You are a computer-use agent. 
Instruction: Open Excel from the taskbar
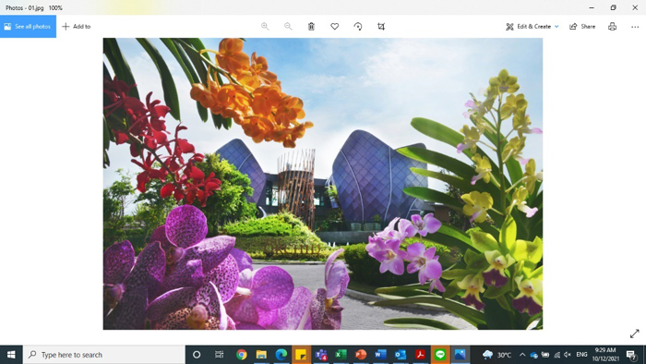click(x=341, y=355)
